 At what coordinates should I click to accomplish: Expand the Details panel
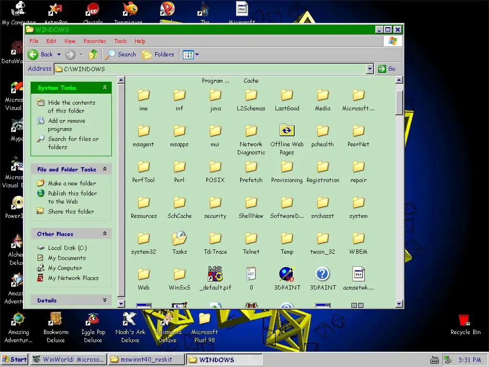pos(105,300)
